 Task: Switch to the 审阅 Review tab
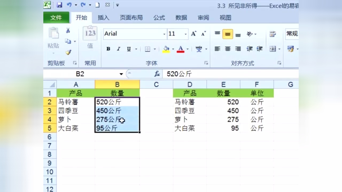203,18
